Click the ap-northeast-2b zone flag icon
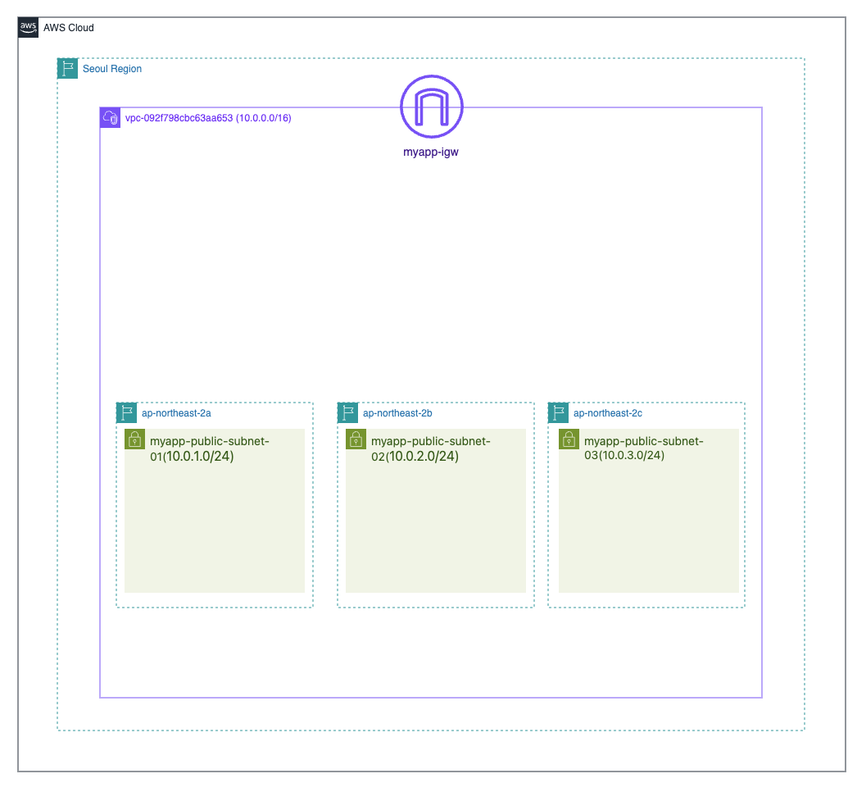The width and height of the screenshot is (857, 792). click(347, 413)
